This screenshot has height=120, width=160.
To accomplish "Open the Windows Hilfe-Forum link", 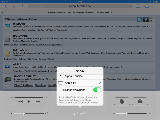I will (x=37, y=30).
